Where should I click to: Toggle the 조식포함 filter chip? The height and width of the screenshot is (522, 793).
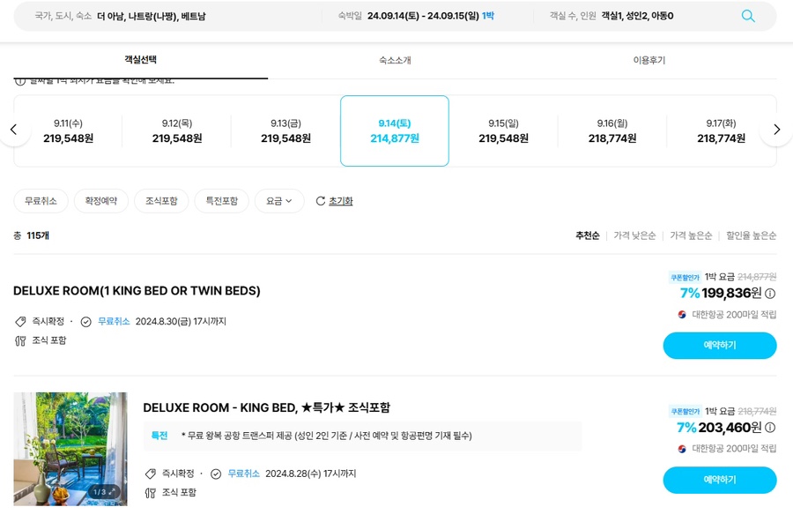(x=161, y=201)
